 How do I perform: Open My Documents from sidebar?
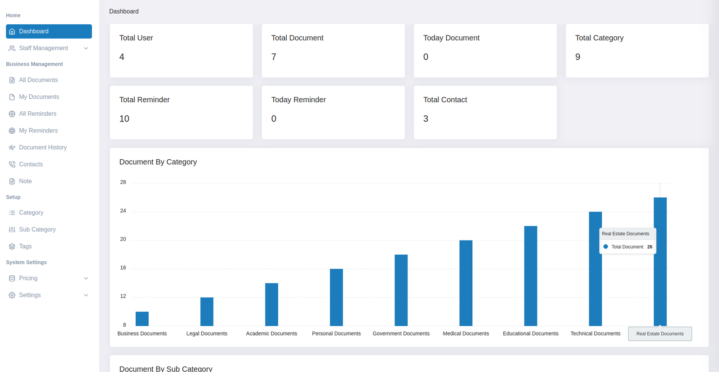click(x=39, y=97)
